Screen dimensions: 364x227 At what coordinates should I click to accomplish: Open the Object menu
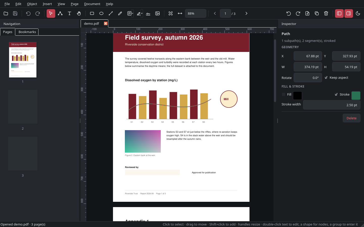coord(32,4)
